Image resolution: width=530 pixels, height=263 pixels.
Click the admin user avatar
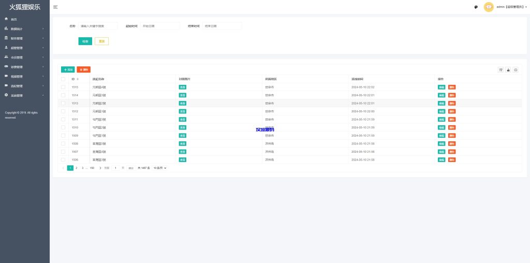488,7
